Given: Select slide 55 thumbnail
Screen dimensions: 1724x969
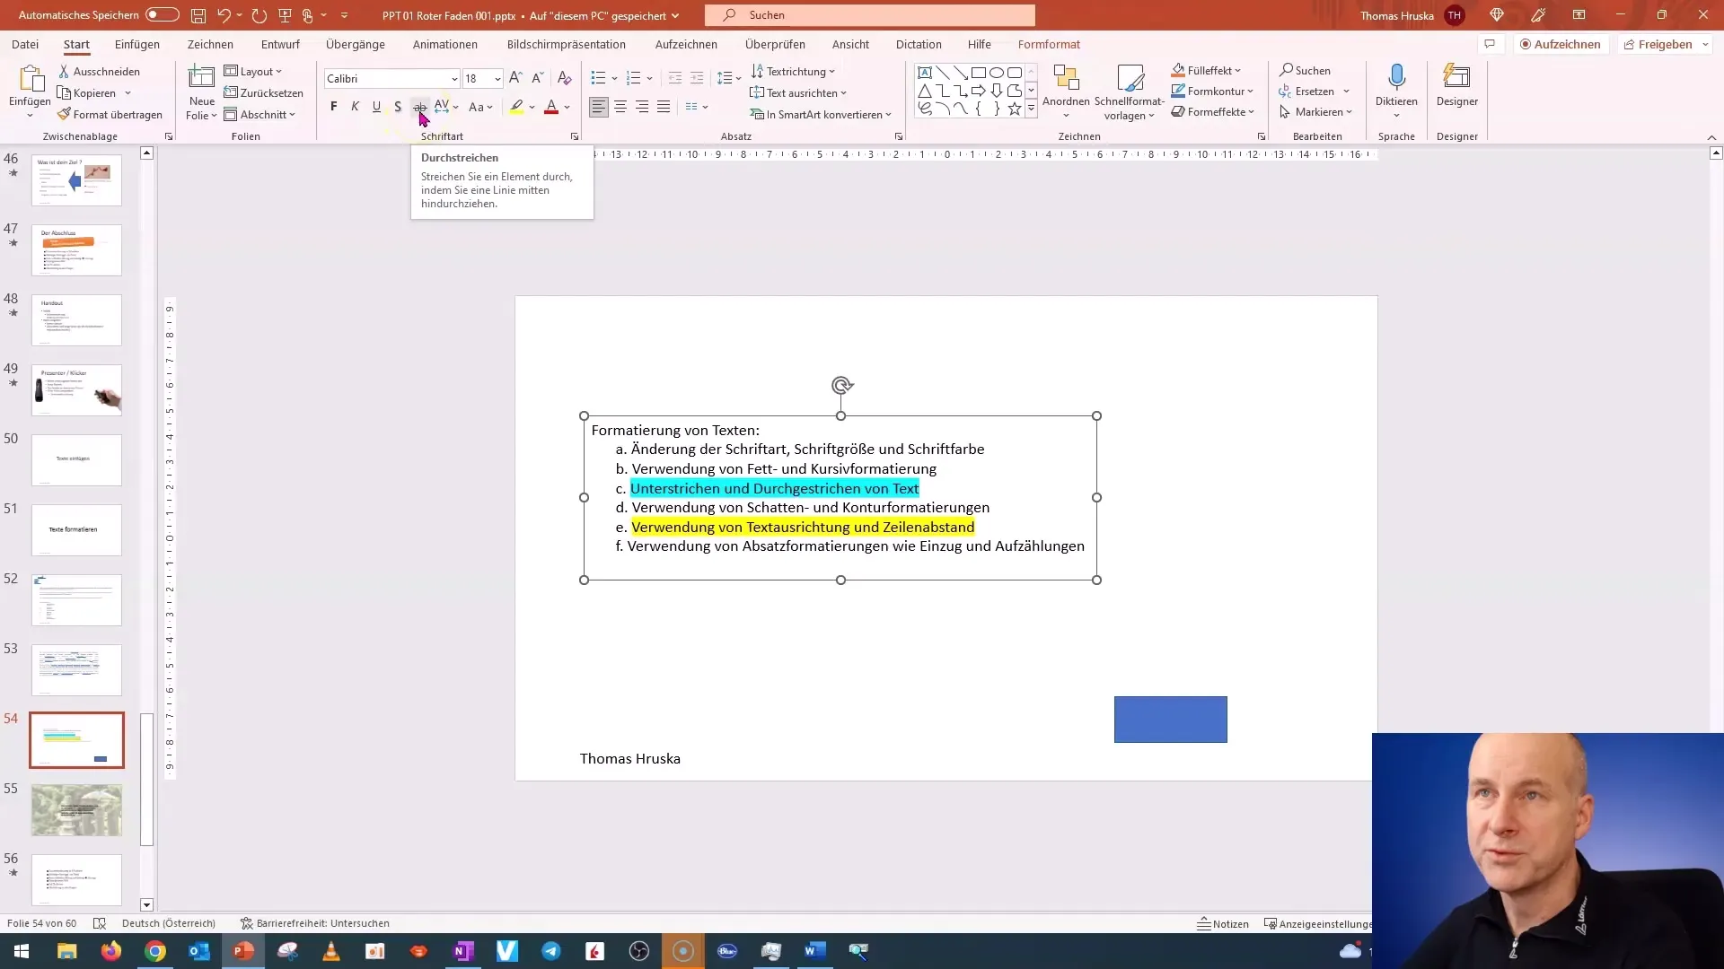Looking at the screenshot, I should [x=76, y=810].
